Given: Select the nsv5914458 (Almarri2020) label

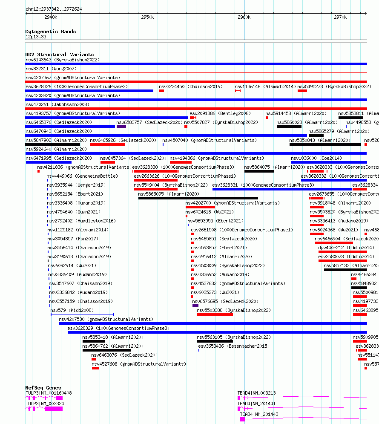Looking at the screenshot, I should pos(296,113).
